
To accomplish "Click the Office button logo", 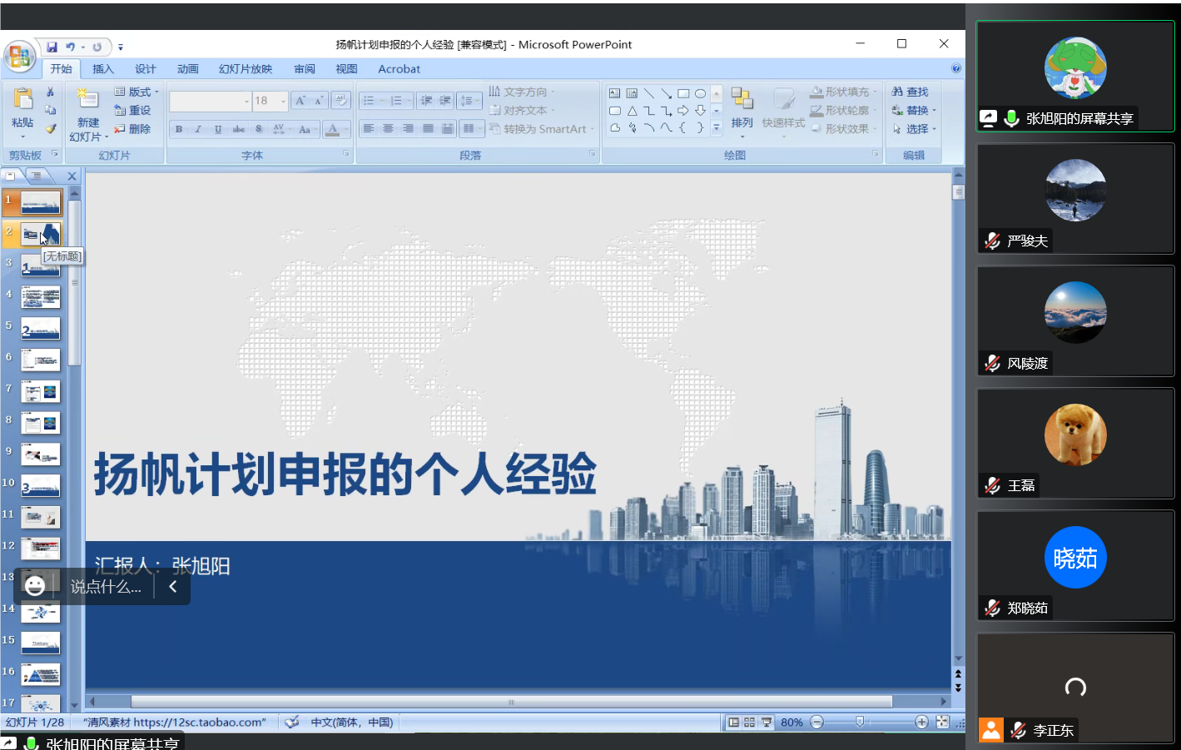I will (x=18, y=57).
